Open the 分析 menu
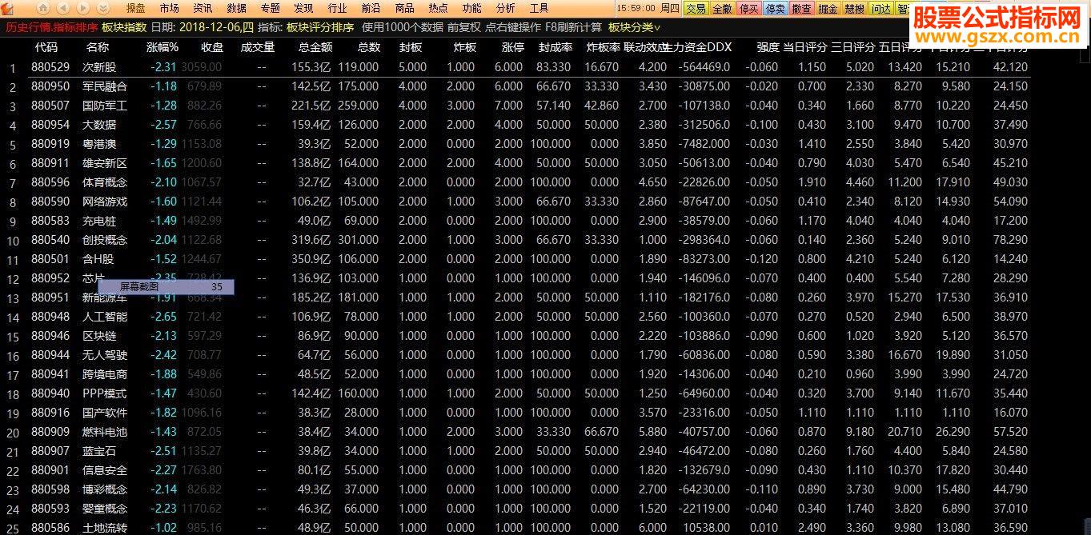The width and height of the screenshot is (1091, 535). coord(506,8)
